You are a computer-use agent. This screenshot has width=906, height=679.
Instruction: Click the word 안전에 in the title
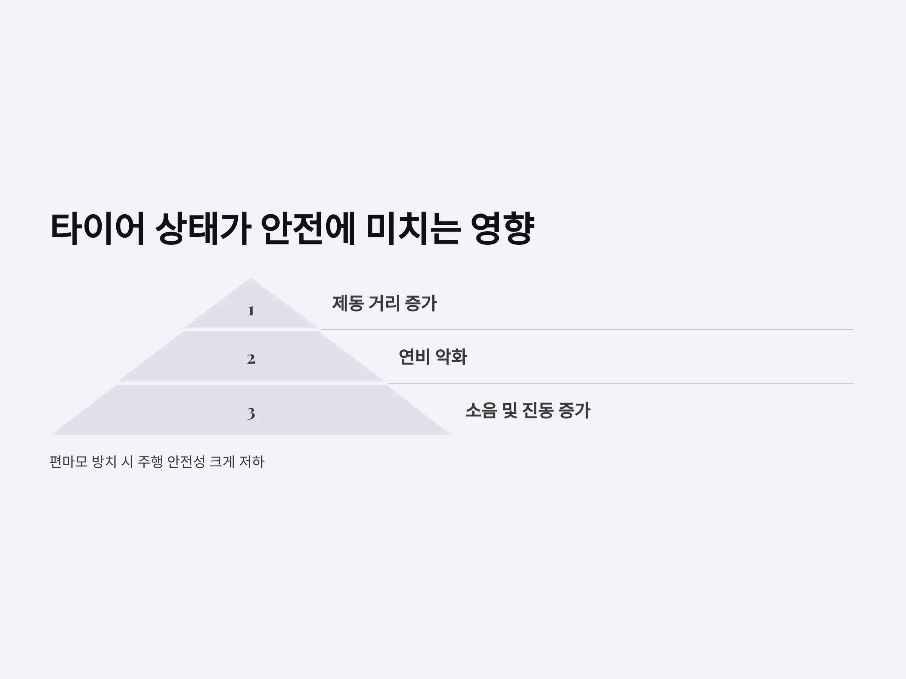click(308, 228)
